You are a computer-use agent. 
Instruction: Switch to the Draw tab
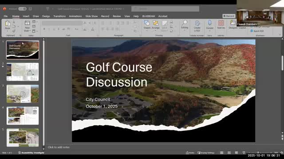tap(35, 16)
